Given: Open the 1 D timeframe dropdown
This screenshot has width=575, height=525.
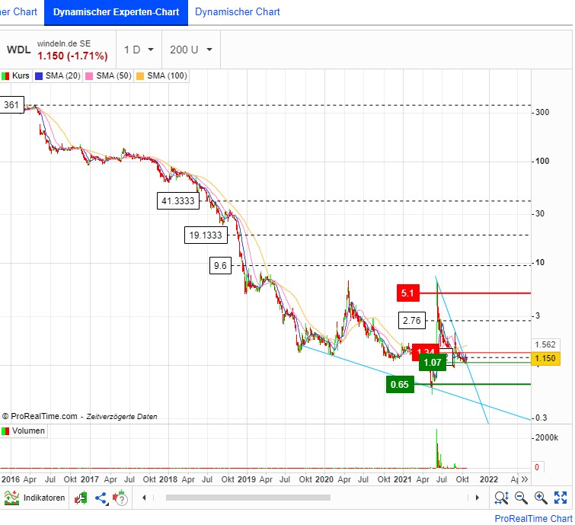Looking at the screenshot, I should (x=139, y=50).
